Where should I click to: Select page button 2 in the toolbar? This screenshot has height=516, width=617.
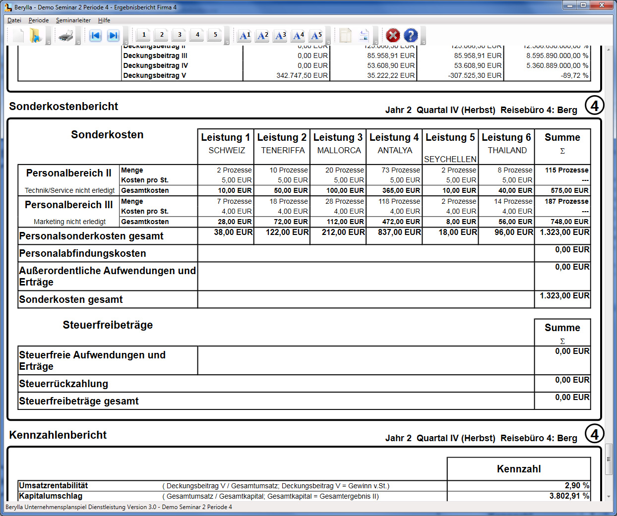[x=162, y=35]
